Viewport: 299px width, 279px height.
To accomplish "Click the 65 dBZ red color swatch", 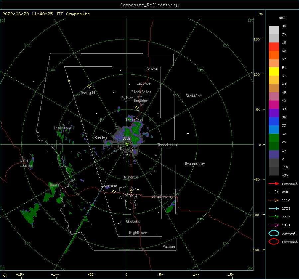I will coord(274,46).
